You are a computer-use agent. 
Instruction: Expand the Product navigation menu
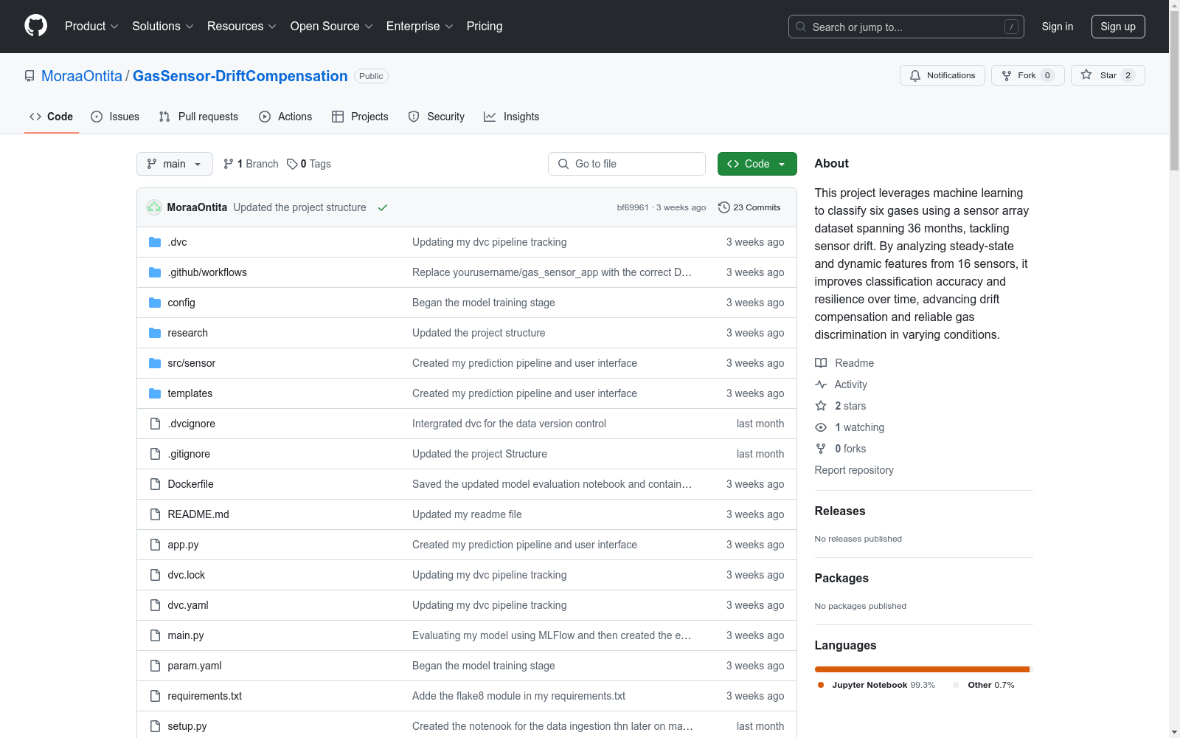[91, 26]
